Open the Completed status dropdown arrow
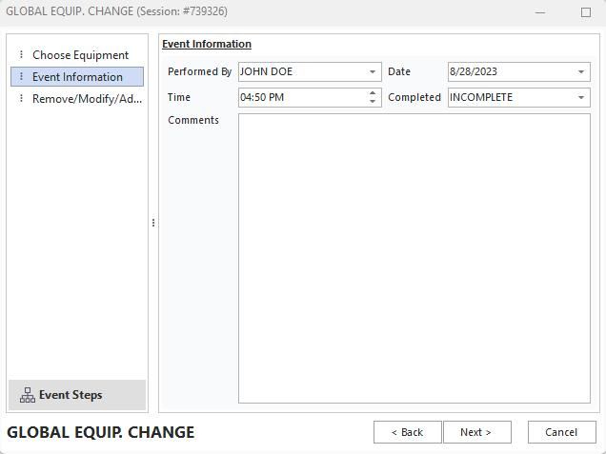 coord(581,97)
